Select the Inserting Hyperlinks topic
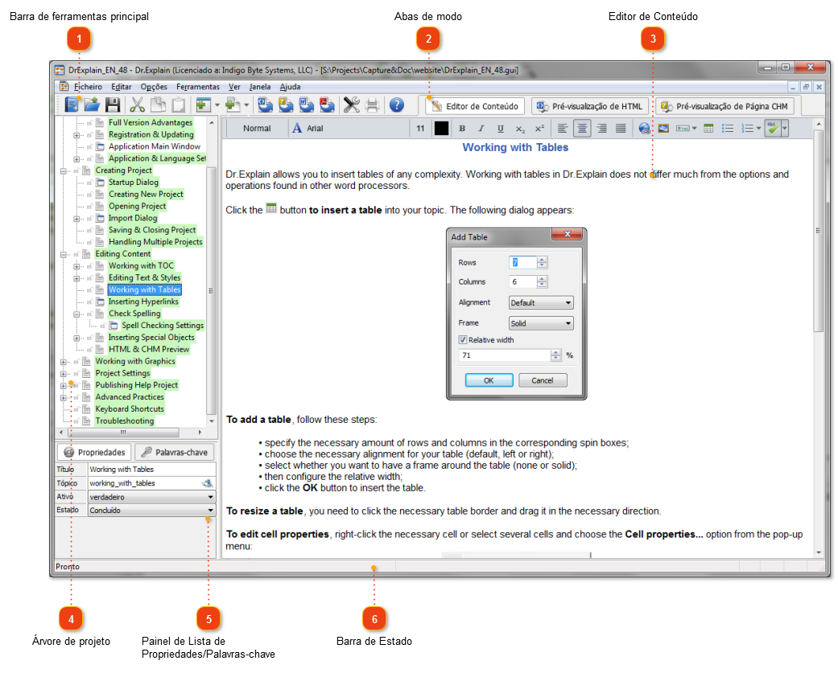 point(143,302)
